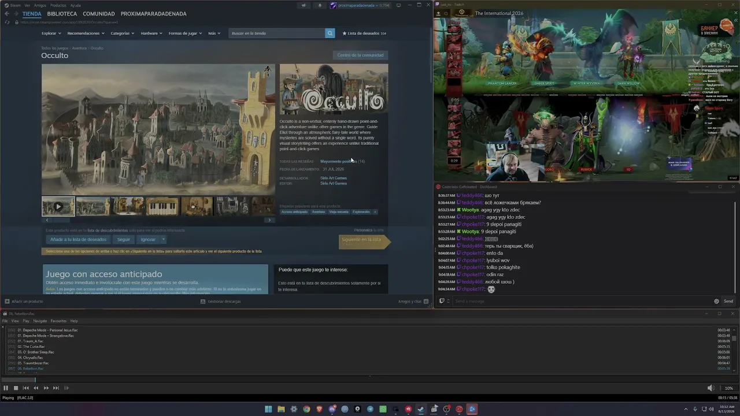Click the Steam store search magnifier button

point(330,33)
